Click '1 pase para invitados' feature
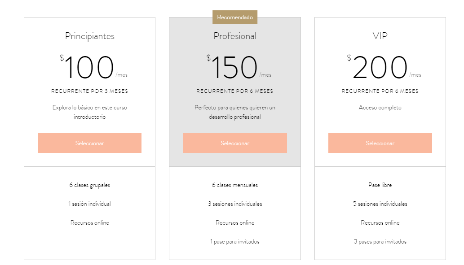 tap(235, 242)
